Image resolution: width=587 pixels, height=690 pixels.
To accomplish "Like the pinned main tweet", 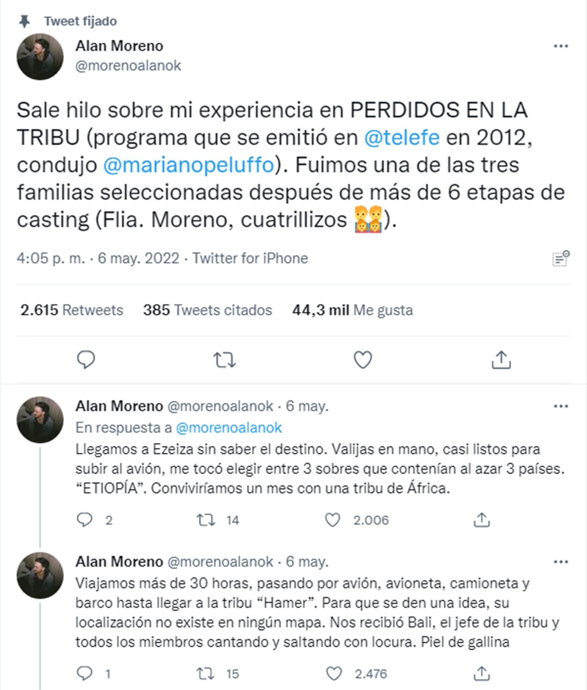I will click(362, 360).
